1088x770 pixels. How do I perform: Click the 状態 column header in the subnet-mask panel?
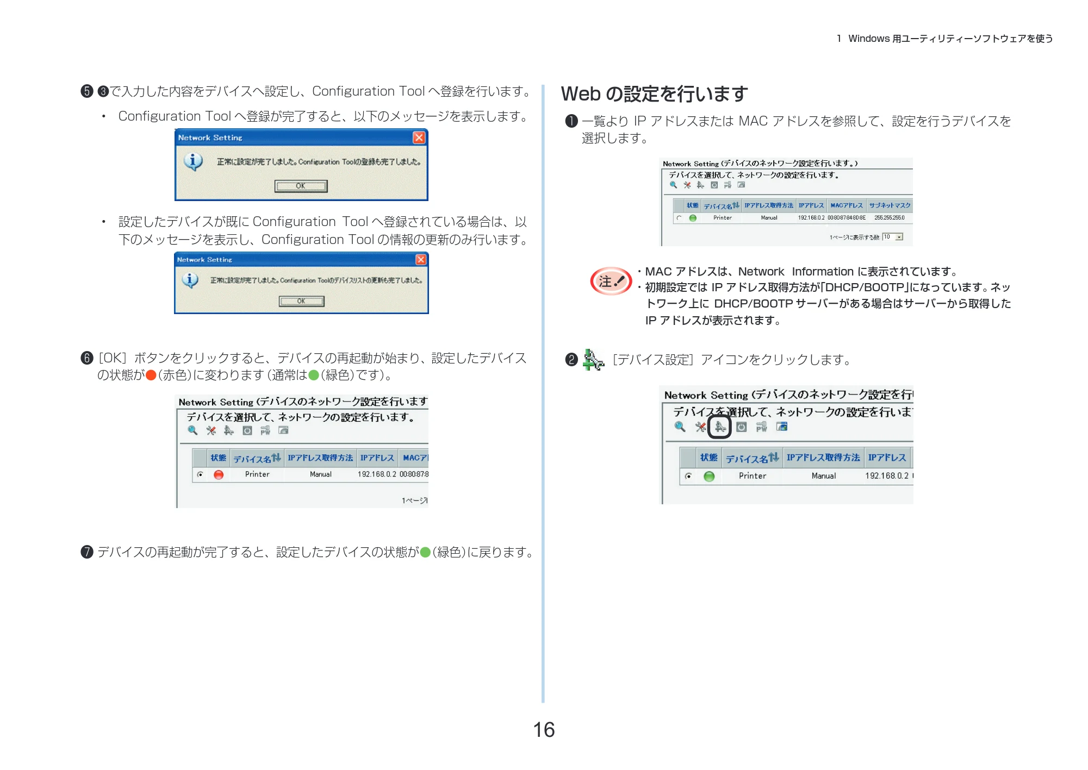692,205
